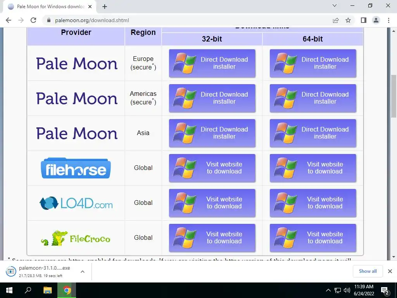Viewport: 397px width, 298px height.
Task: Download 64-bit installer from Asia server
Action: [313, 133]
